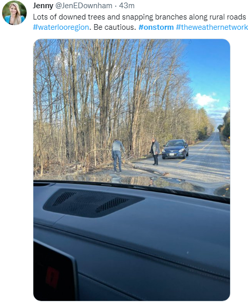
Task: Click the dashboard speaker grille in photo
Action: tap(93, 203)
